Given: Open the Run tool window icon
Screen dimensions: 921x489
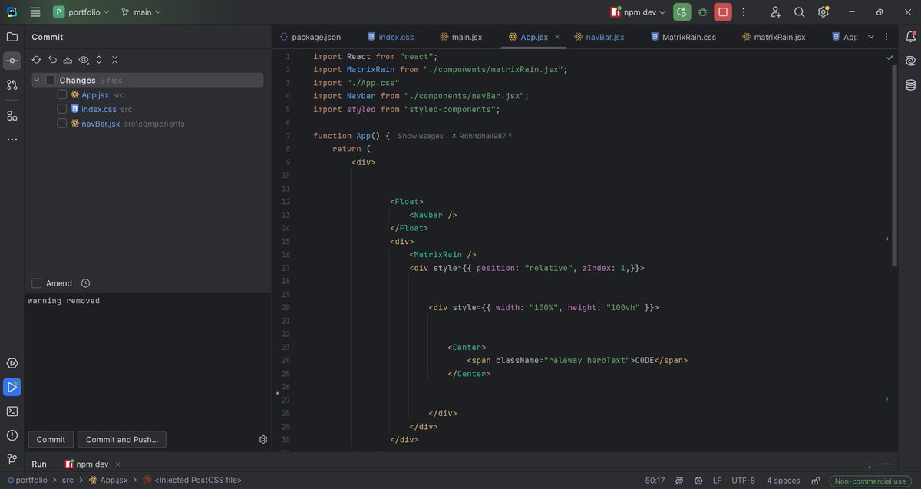Looking at the screenshot, I should (x=12, y=387).
